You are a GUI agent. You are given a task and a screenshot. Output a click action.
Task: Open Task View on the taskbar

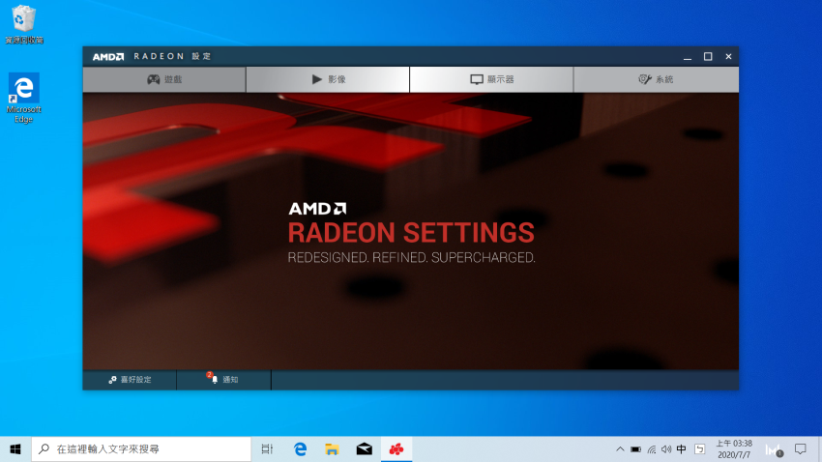[x=267, y=448]
